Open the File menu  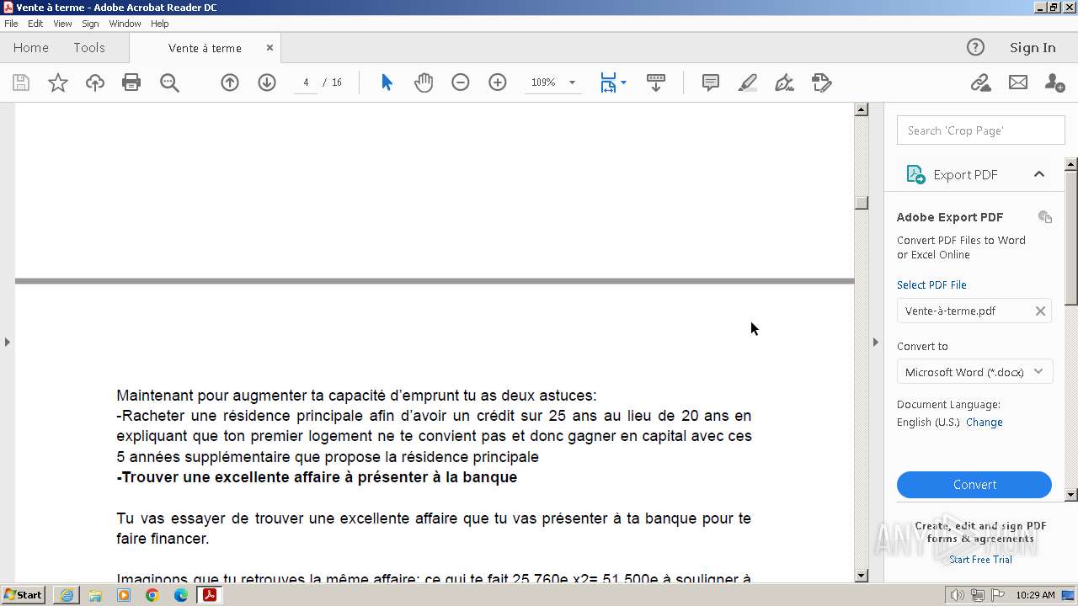11,24
